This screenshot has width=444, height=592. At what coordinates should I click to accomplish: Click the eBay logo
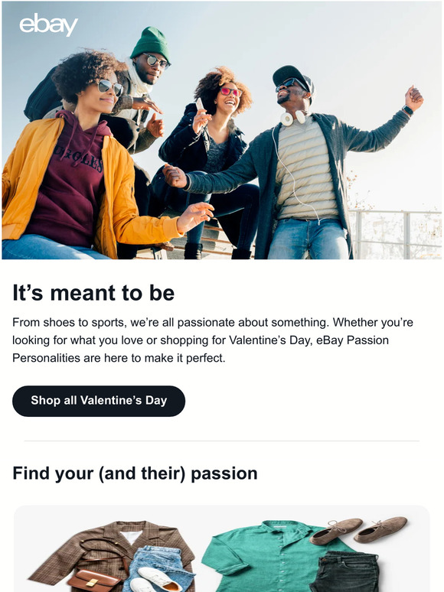coord(48,25)
